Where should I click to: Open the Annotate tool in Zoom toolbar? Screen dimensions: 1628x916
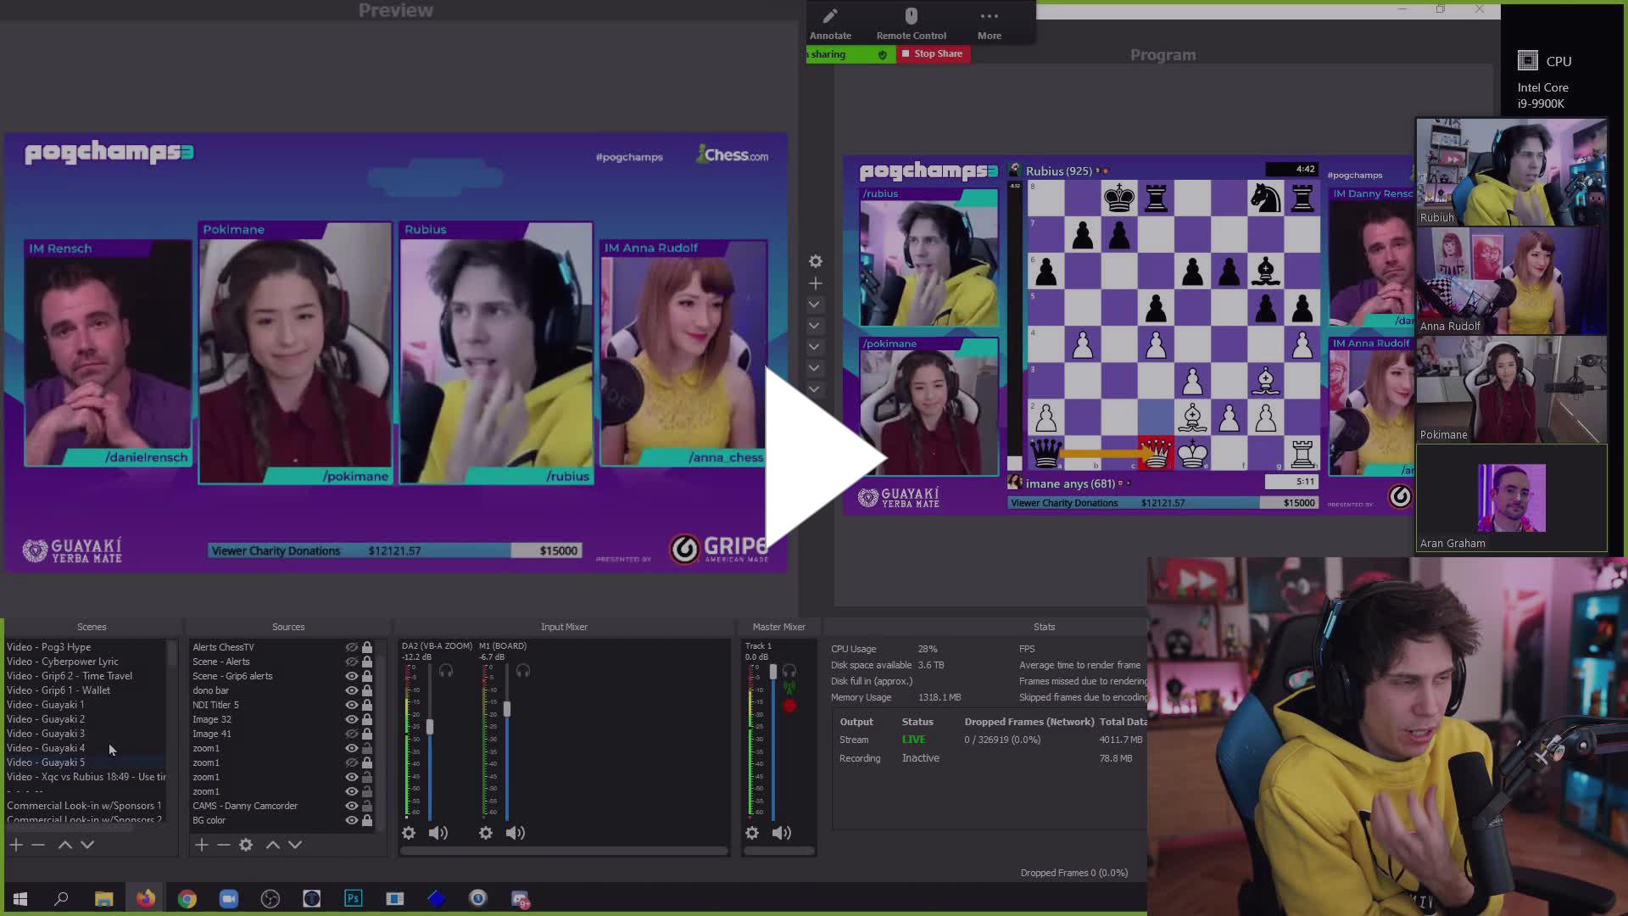click(830, 24)
